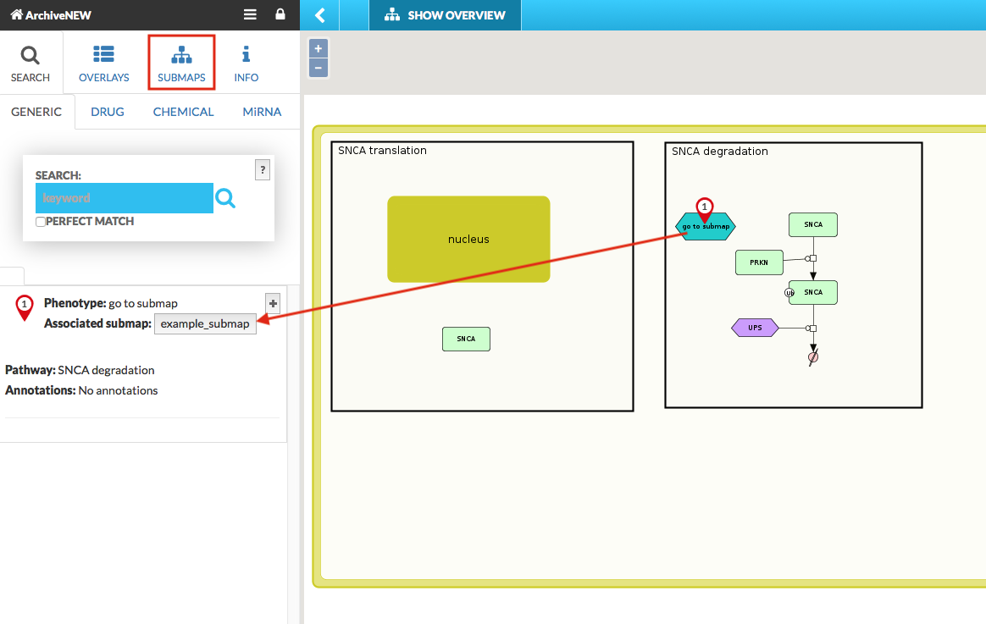The width and height of the screenshot is (986, 624).
Task: Click the question mark help button
Action: pyautogui.click(x=263, y=169)
